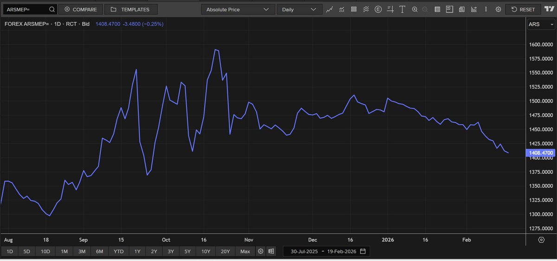Click the events E circle icon

point(378,9)
